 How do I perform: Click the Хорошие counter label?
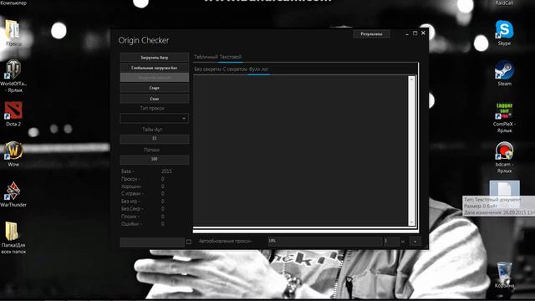(131, 186)
